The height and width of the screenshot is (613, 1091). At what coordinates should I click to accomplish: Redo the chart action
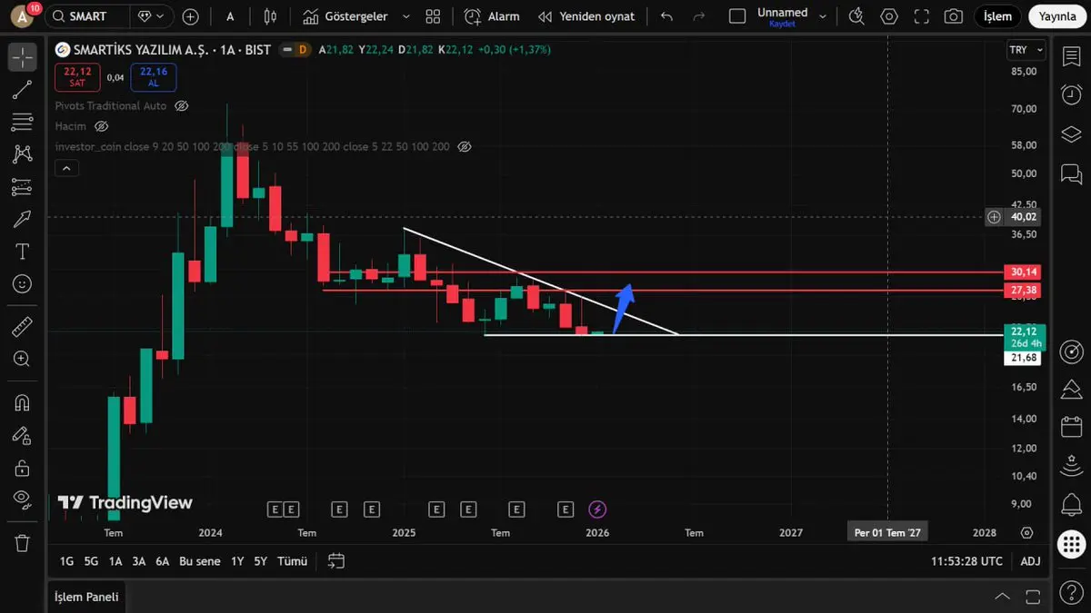pos(699,16)
